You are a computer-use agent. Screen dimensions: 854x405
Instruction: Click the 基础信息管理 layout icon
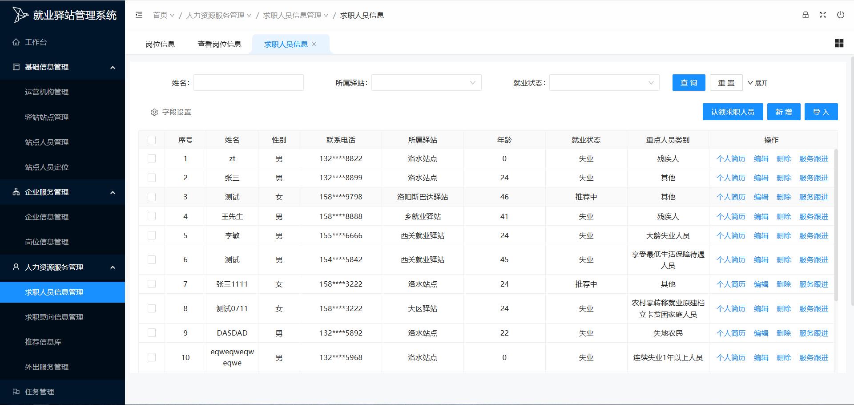point(16,67)
